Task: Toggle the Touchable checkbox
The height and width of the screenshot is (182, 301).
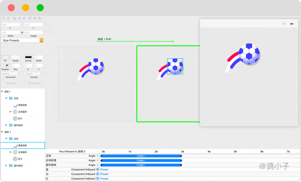Action: tap(5, 83)
